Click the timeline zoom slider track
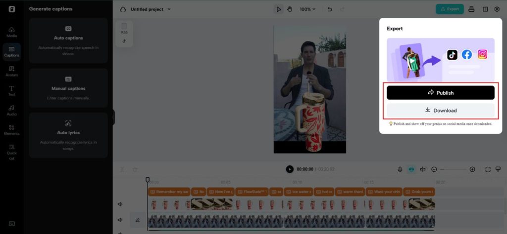507x234 pixels. click(x=453, y=169)
